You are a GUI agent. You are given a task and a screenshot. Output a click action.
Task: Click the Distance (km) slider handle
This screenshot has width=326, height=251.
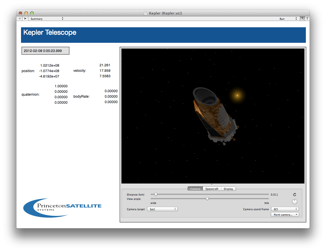tap(156, 194)
